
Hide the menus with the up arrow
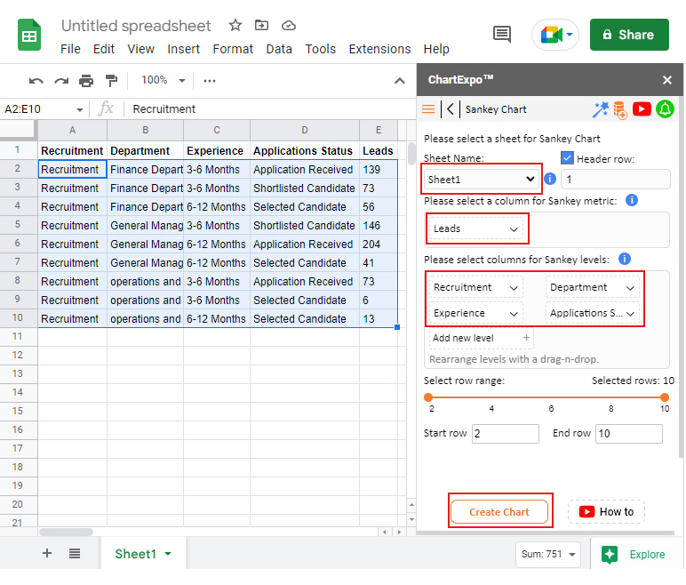[x=400, y=81]
